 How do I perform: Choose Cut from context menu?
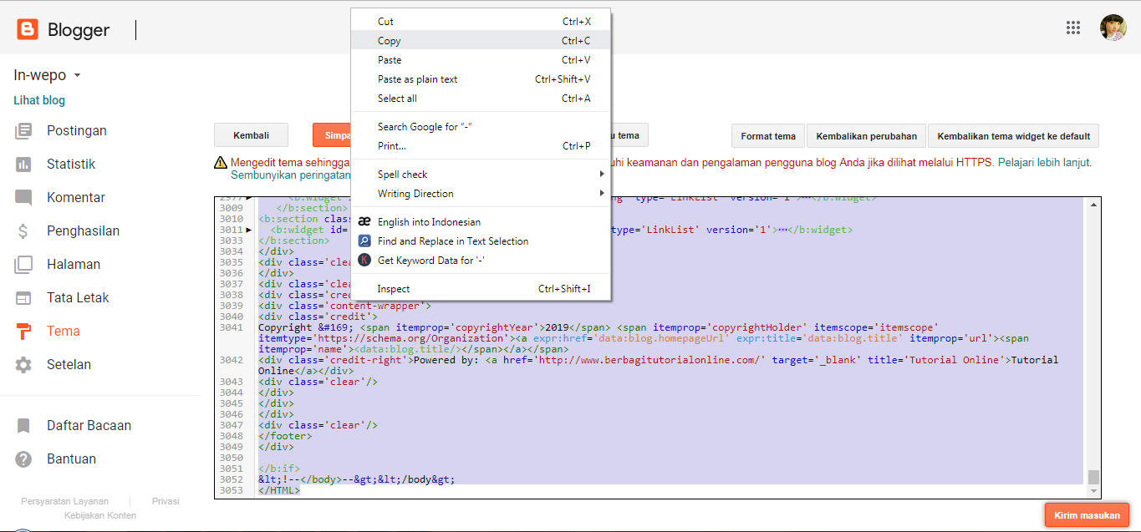481,21
